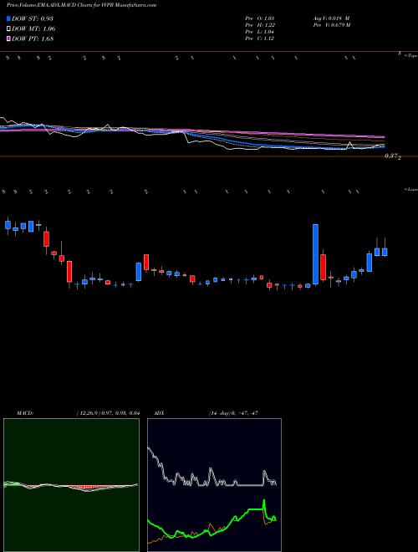The width and height of the screenshot is (418, 552).
Task: Click the ADX values '(14 day) 0, +47, -47'
Action: point(233,413)
